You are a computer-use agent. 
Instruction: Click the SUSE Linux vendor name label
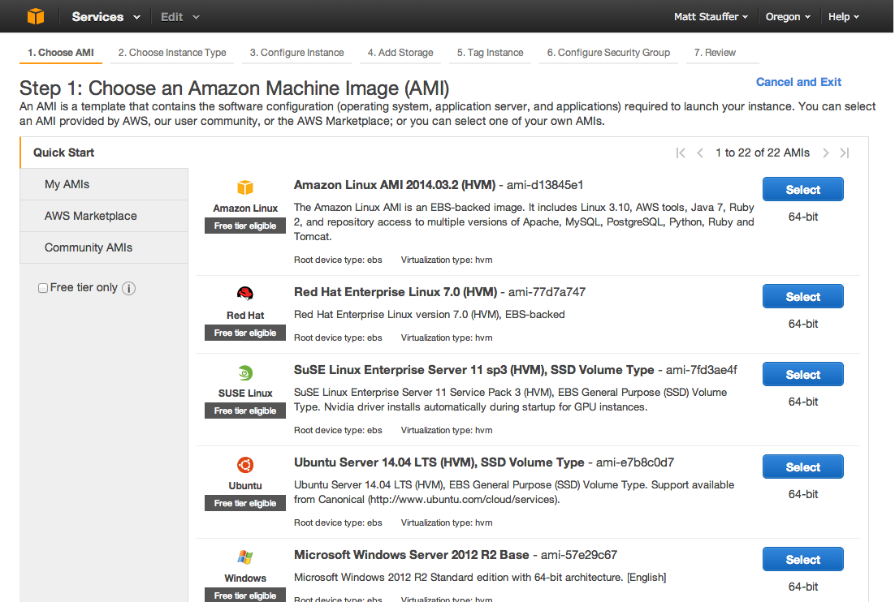tap(245, 393)
